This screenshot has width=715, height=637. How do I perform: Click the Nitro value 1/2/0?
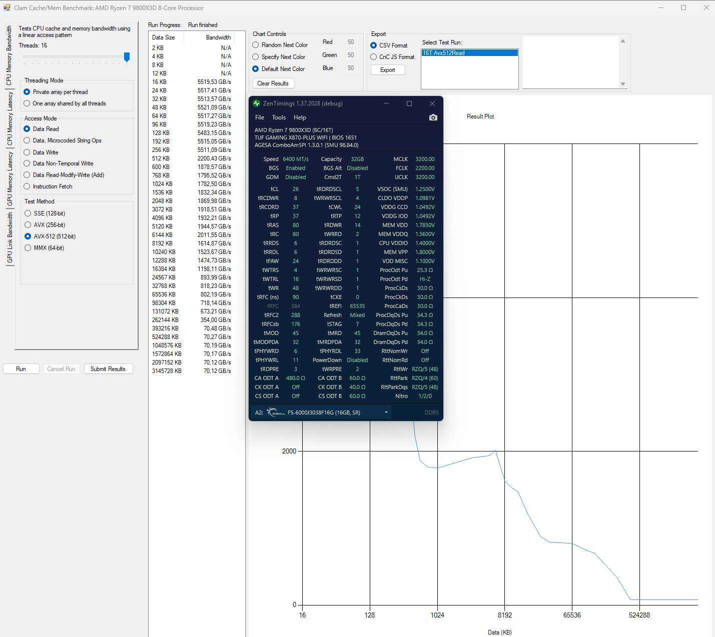pos(425,396)
